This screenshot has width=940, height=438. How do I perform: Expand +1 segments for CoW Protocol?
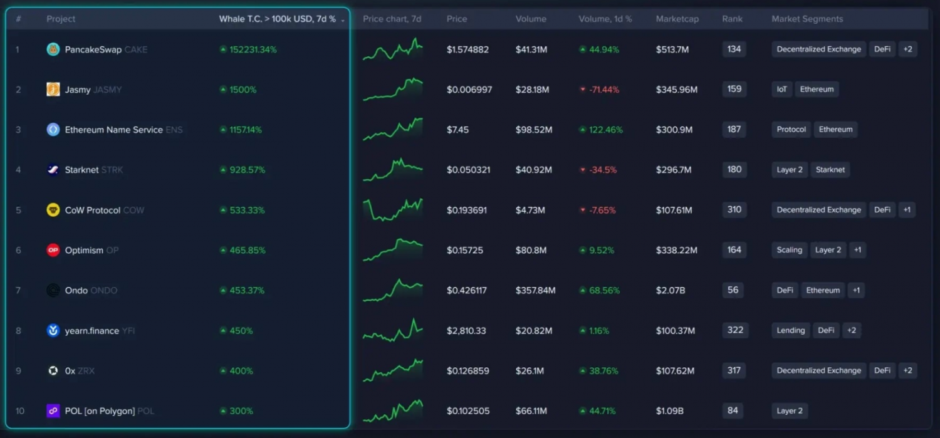click(907, 209)
